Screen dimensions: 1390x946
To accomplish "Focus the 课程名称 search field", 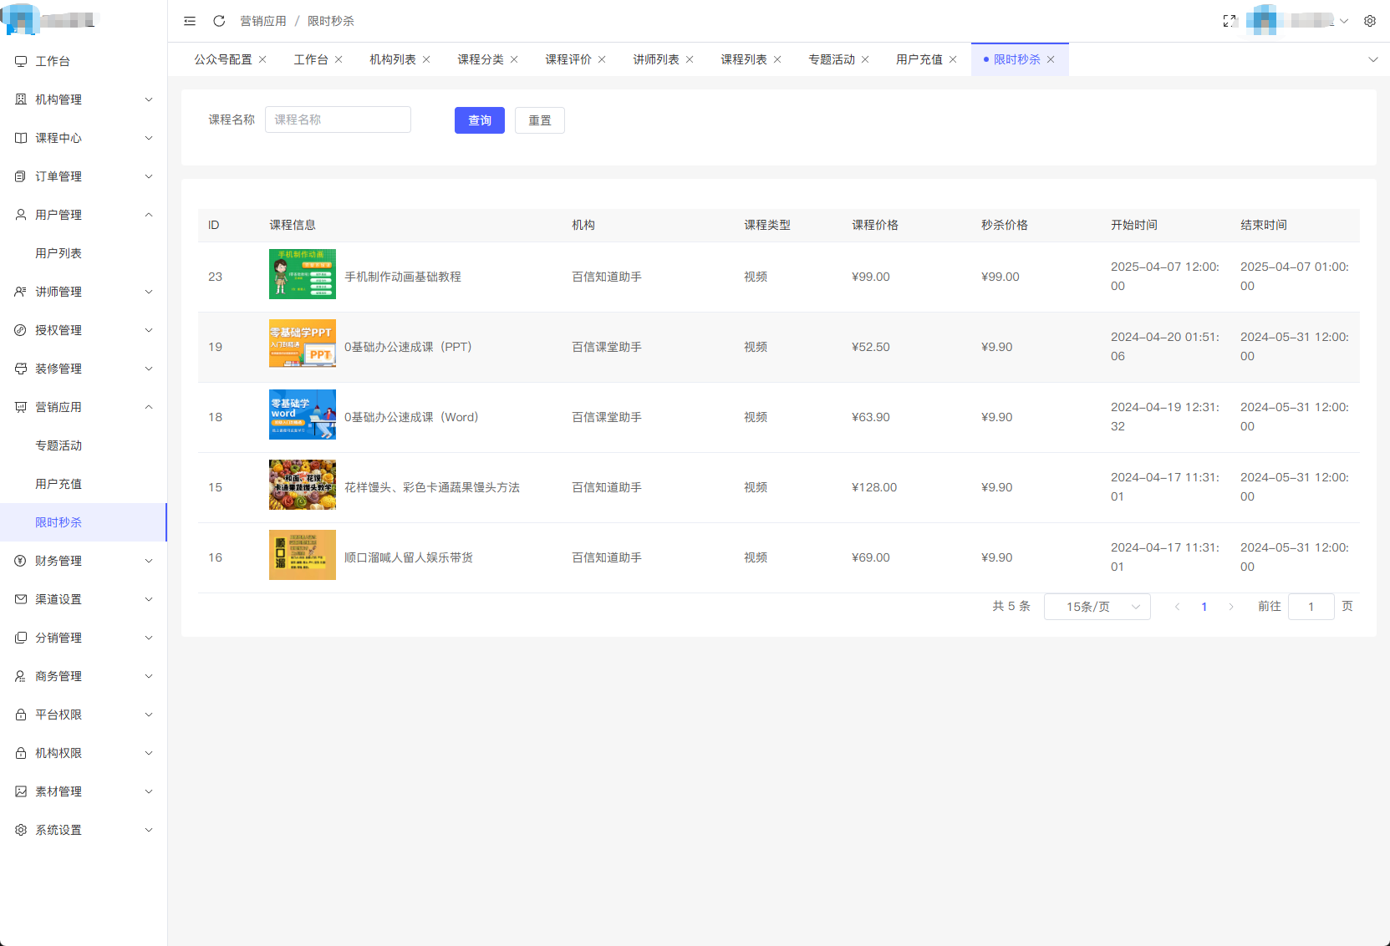I will pyautogui.click(x=338, y=120).
